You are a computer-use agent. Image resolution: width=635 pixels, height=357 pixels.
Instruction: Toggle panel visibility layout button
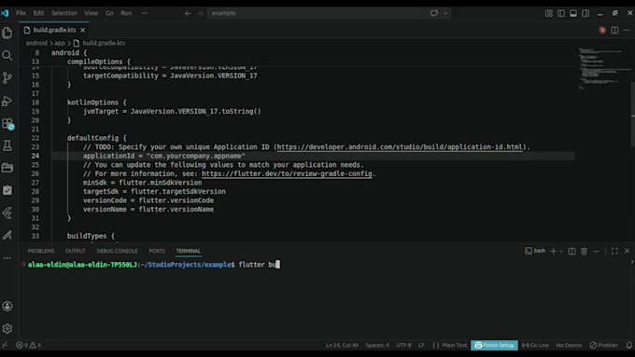tap(573, 13)
